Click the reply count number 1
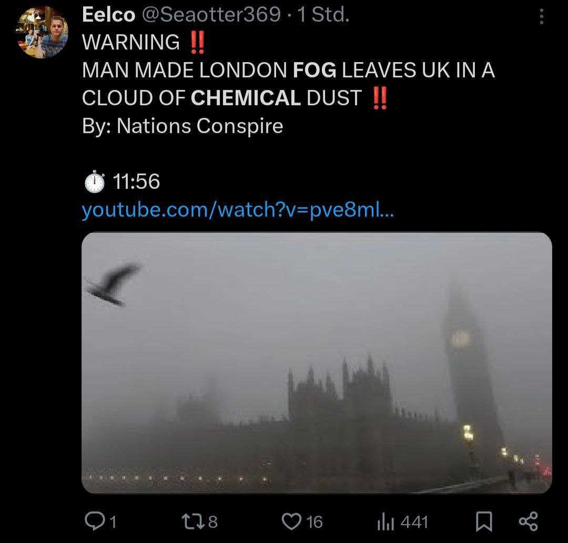Viewport: 568px width, 543px height. click(112, 522)
